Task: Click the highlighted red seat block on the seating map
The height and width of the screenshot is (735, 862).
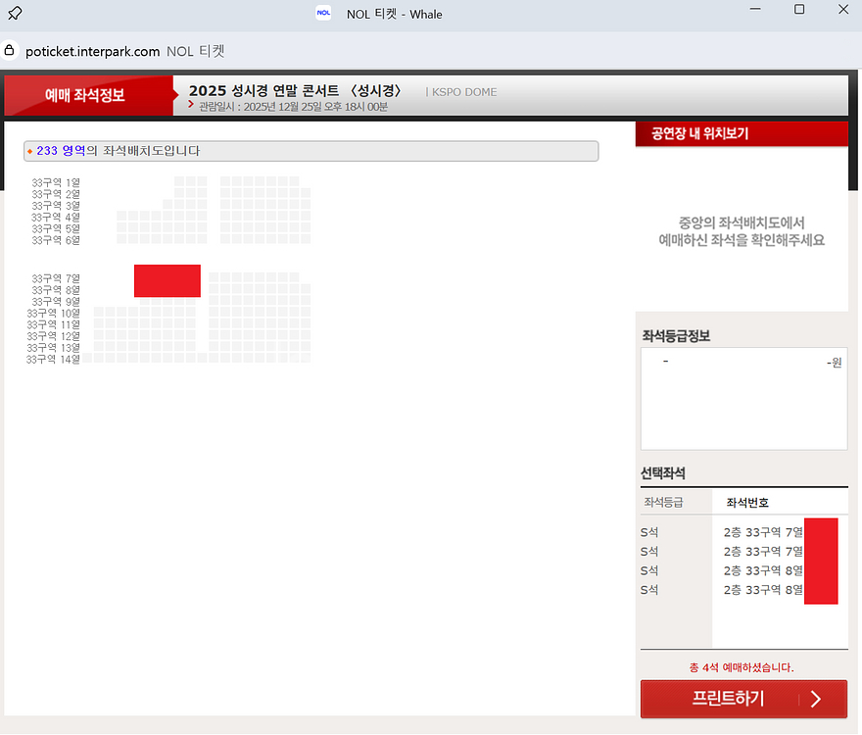Action: pos(167,280)
